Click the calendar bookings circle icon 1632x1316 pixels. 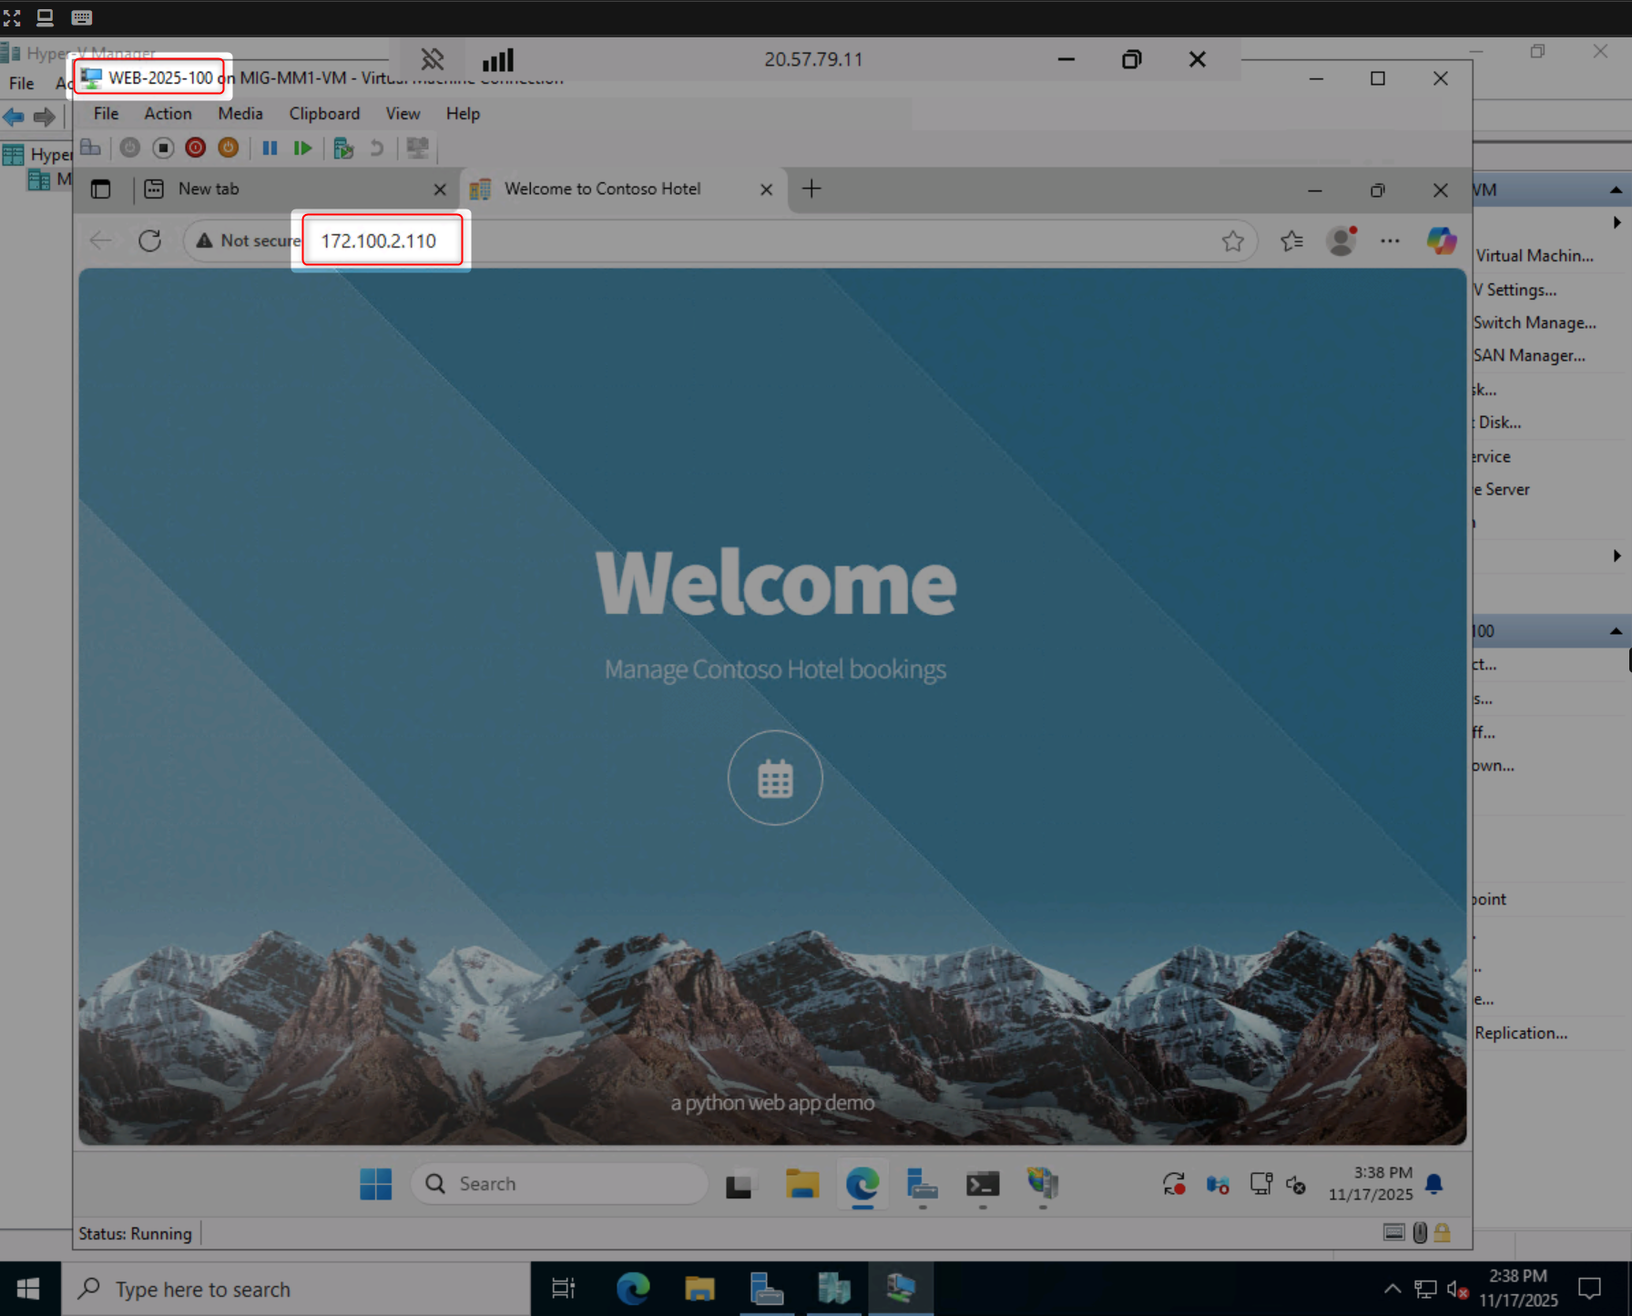click(775, 778)
